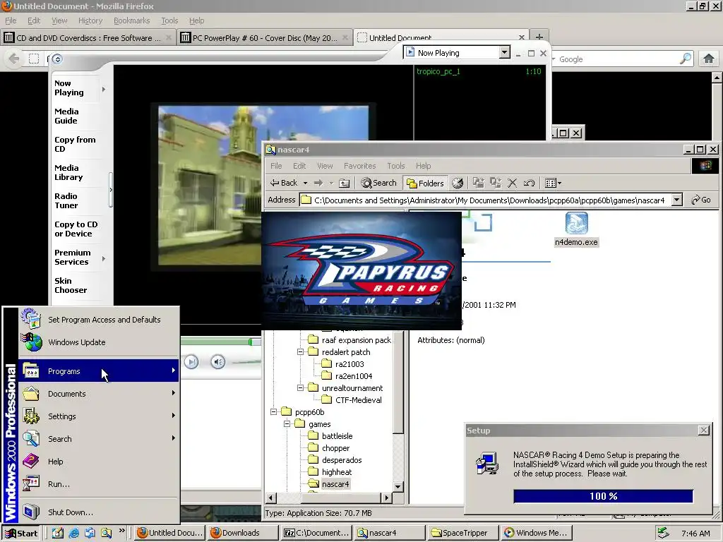
Task: Open the Now Playing dropdown in Media Player
Action: [504, 52]
